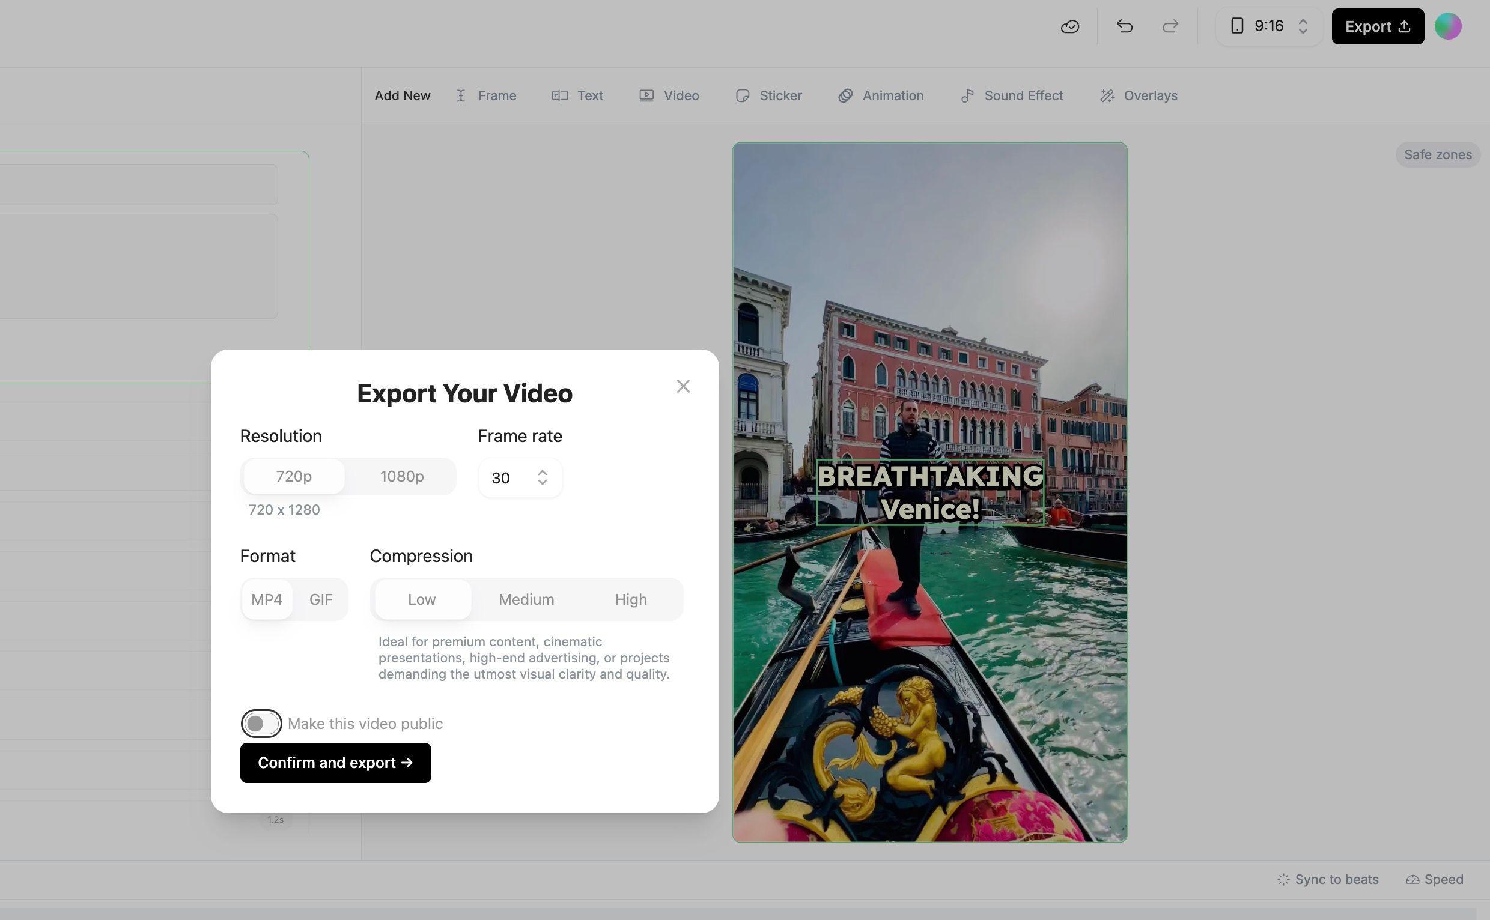This screenshot has height=920, width=1490.
Task: Add a new Frame element
Action: click(x=485, y=96)
